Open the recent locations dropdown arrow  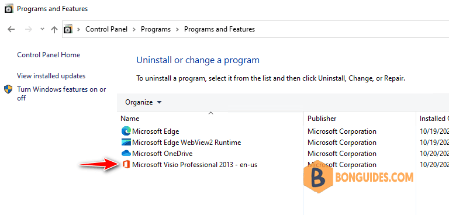coord(42,29)
